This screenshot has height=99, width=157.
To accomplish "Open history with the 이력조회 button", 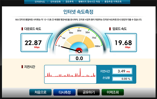I will click(x=113, y=92).
